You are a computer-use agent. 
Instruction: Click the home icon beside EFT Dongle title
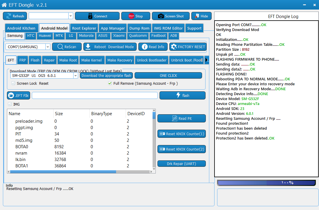(4, 5)
